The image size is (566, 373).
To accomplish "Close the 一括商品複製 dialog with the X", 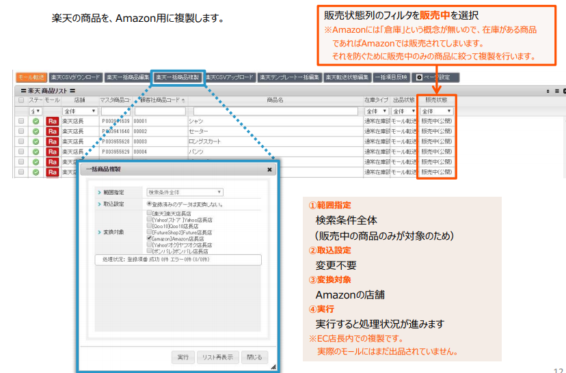I will (x=269, y=169).
